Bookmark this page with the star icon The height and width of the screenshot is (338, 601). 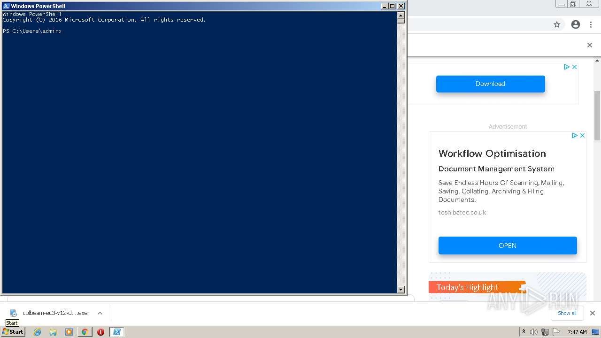(557, 24)
